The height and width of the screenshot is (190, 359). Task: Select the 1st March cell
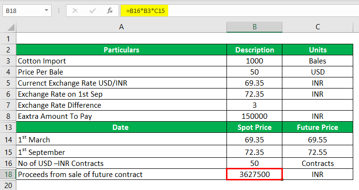pyautogui.click(x=121, y=139)
